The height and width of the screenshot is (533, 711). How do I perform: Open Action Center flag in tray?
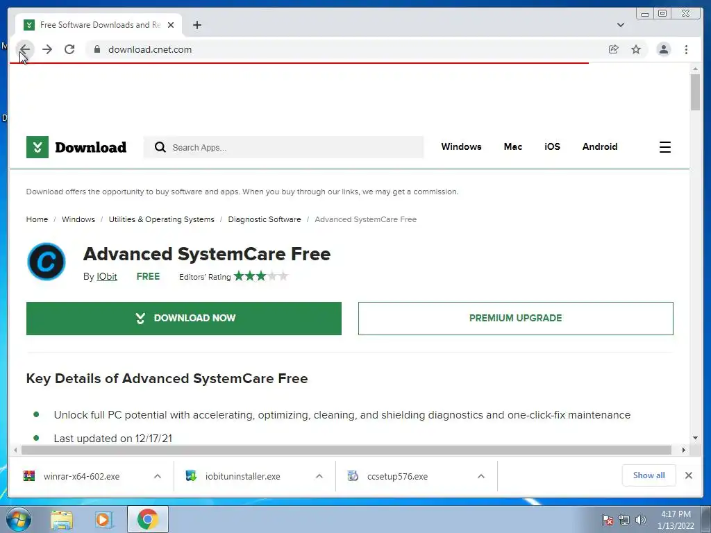[607, 520]
